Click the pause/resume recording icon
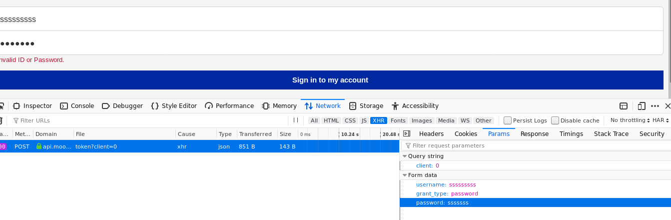 coord(296,120)
